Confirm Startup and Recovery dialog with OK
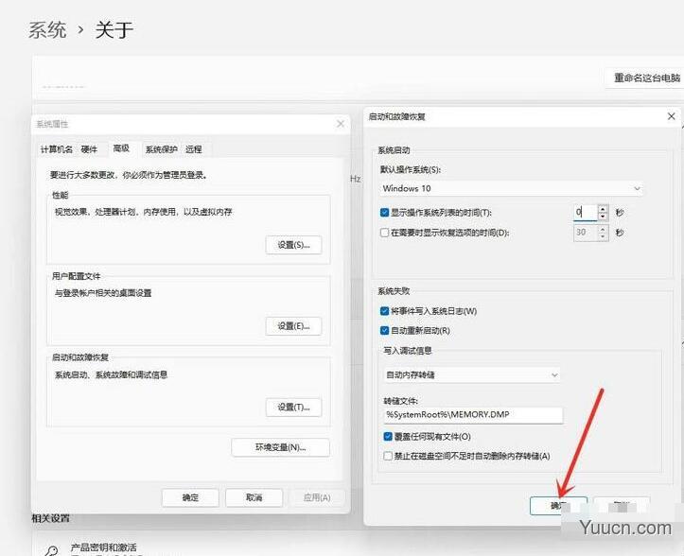This screenshot has width=684, height=556. (x=558, y=506)
